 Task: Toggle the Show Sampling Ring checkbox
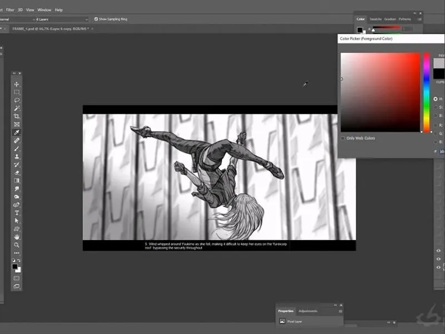coord(96,19)
